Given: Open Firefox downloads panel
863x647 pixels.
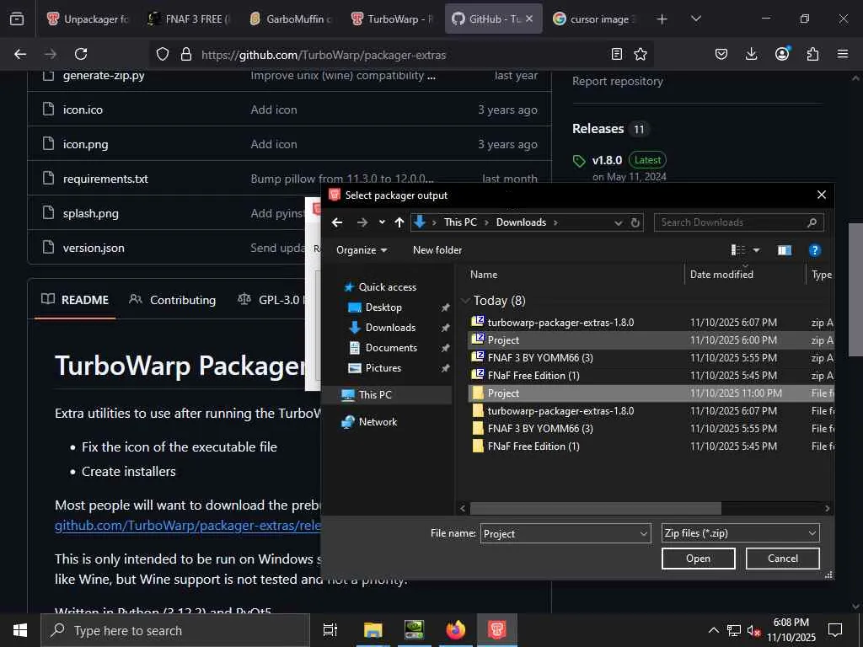Looking at the screenshot, I should [x=751, y=54].
